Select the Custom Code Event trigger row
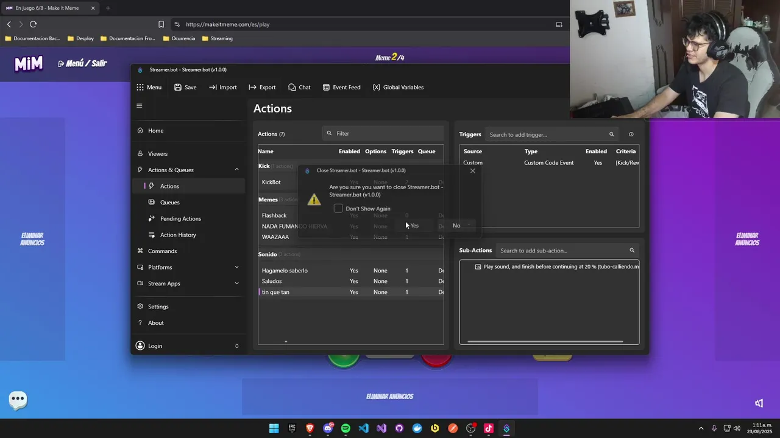The width and height of the screenshot is (780, 438). (x=549, y=162)
